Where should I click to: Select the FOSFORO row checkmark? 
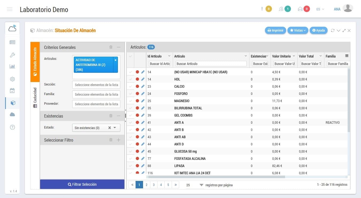tap(130, 94)
